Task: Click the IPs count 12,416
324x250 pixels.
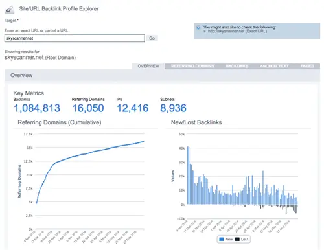Action: [x=133, y=108]
